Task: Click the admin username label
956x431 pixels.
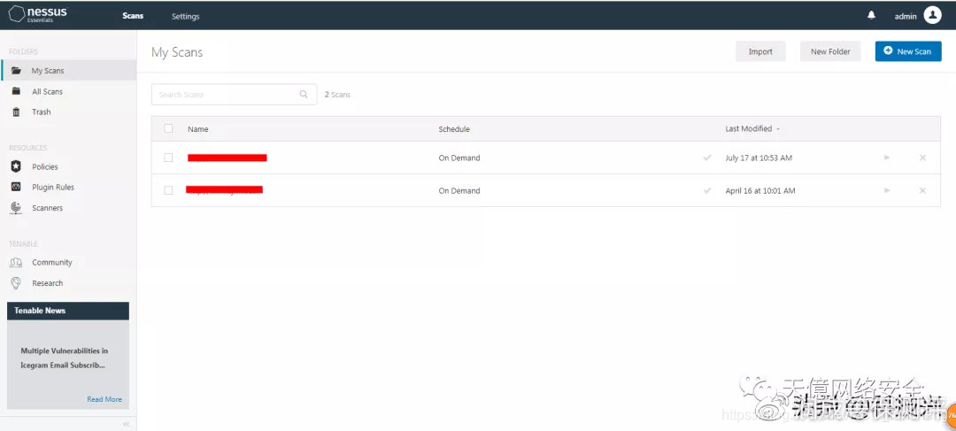Action: coord(906,17)
